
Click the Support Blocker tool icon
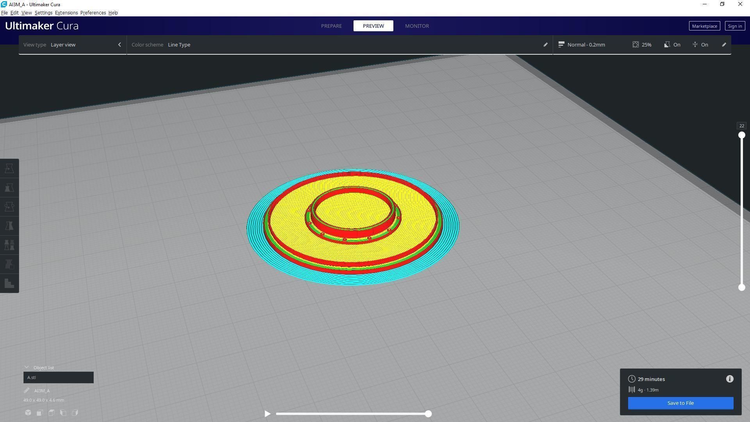(9, 264)
